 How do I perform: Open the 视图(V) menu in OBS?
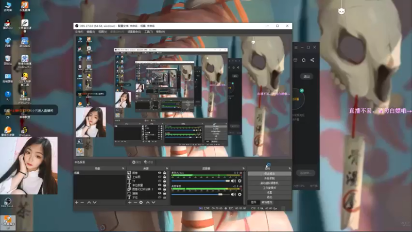point(102,32)
